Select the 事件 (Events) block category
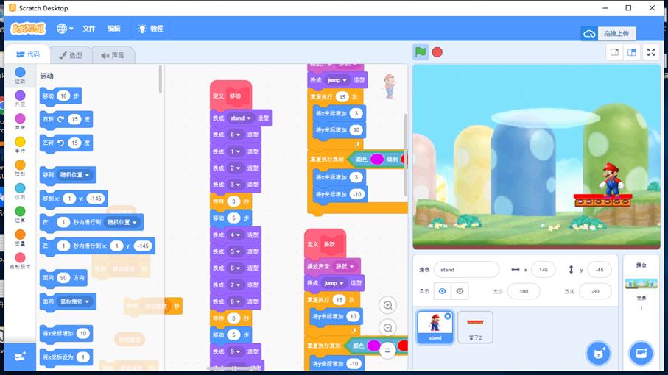Image resolution: width=668 pixels, height=375 pixels. point(20,145)
